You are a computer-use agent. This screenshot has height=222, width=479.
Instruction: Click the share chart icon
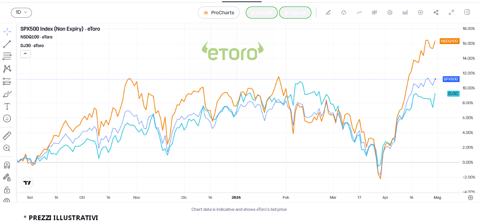[x=436, y=13]
